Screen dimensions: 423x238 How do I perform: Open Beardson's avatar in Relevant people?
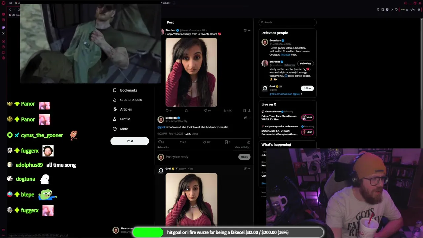[x=265, y=42]
